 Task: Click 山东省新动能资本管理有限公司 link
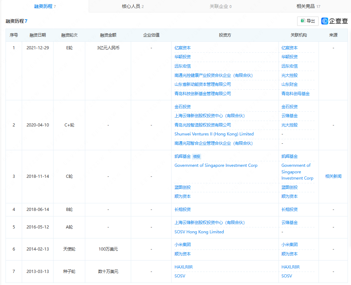[x=203, y=84]
